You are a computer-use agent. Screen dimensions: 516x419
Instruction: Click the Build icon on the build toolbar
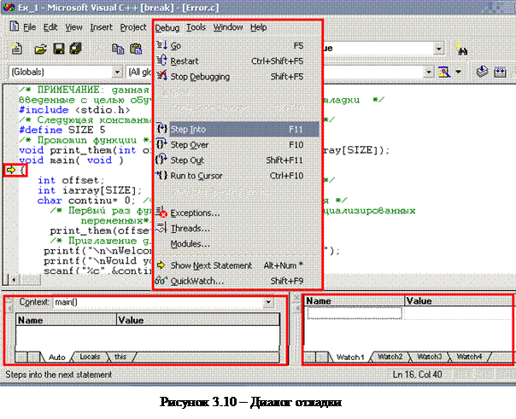coord(500,72)
